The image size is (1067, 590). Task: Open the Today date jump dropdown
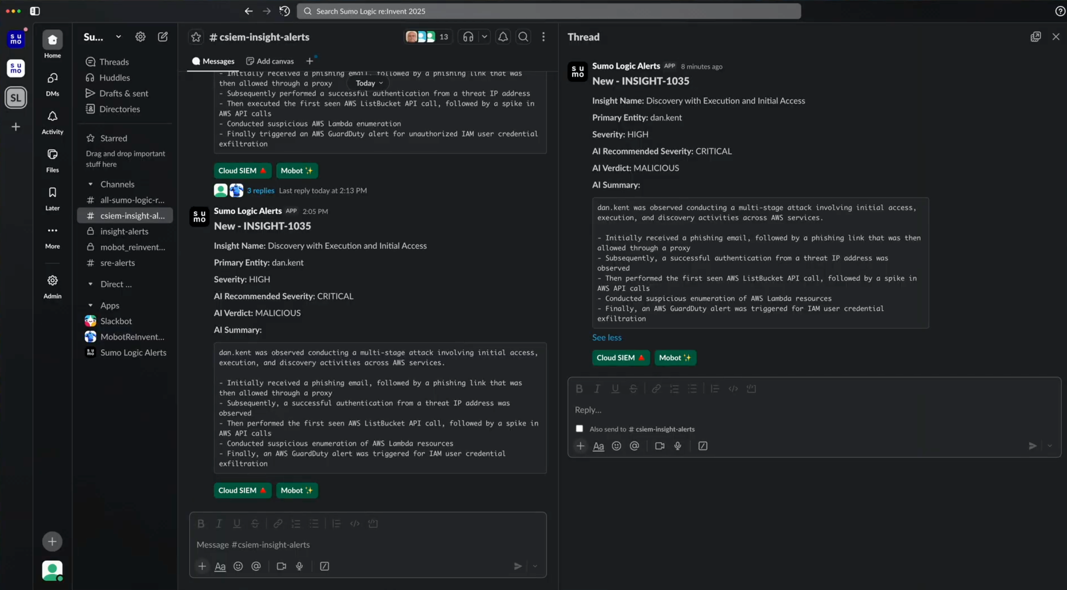pyautogui.click(x=369, y=83)
